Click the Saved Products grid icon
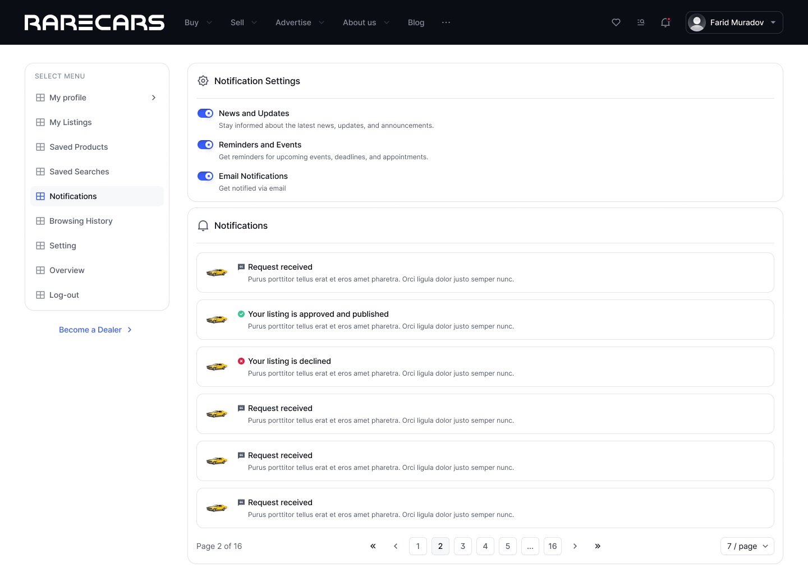This screenshot has height=582, width=808. [x=40, y=147]
